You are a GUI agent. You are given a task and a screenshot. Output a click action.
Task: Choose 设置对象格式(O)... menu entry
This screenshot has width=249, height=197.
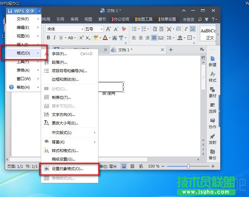[x=70, y=169]
